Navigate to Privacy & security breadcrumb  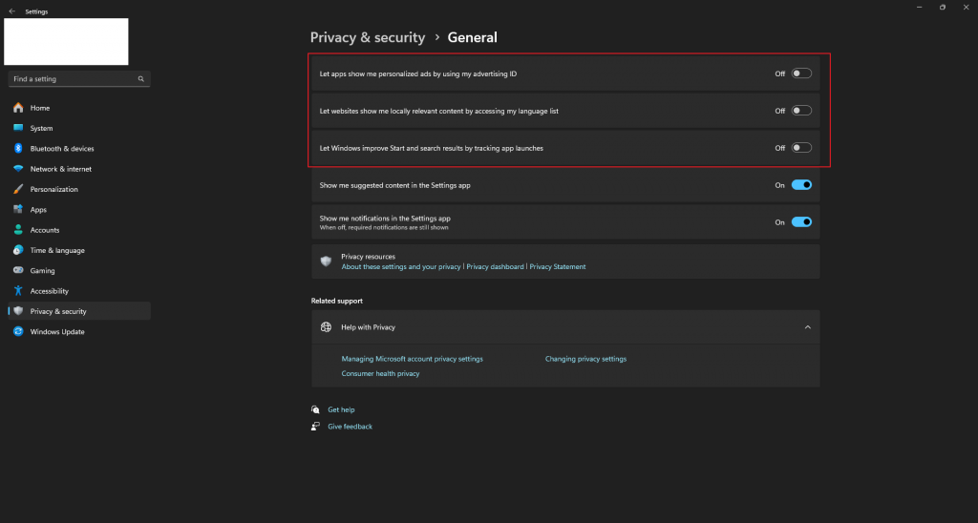click(x=368, y=37)
